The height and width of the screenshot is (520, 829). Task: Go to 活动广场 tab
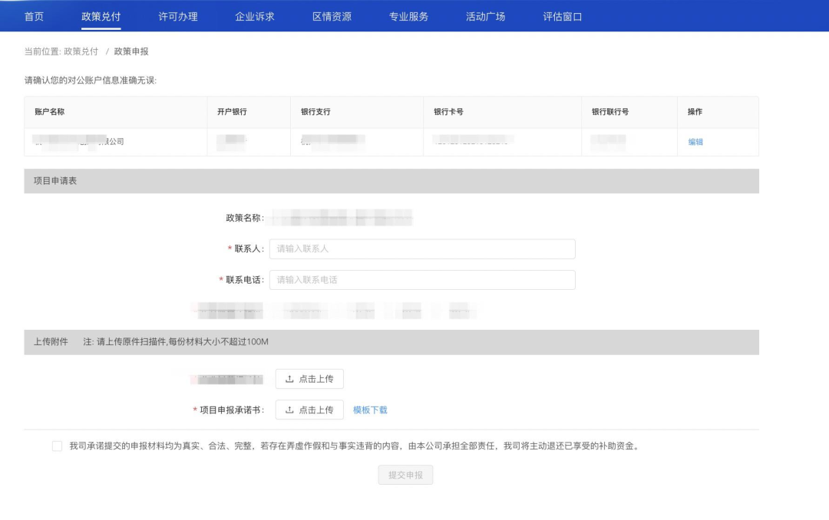point(485,16)
